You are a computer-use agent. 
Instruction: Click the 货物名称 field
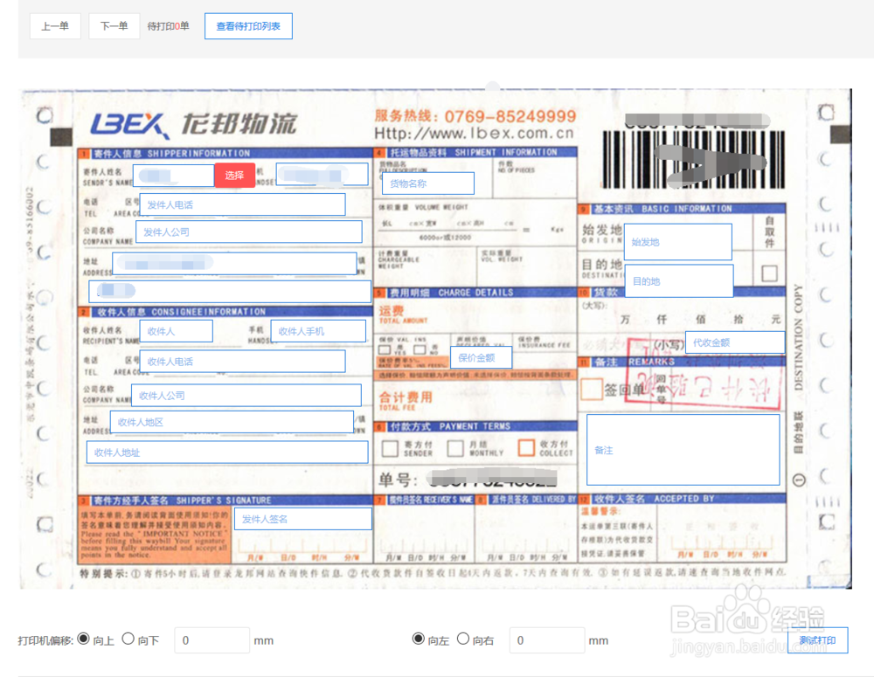pyautogui.click(x=428, y=183)
